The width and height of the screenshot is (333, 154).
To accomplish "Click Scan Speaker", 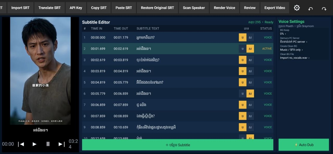I will [194, 8].
